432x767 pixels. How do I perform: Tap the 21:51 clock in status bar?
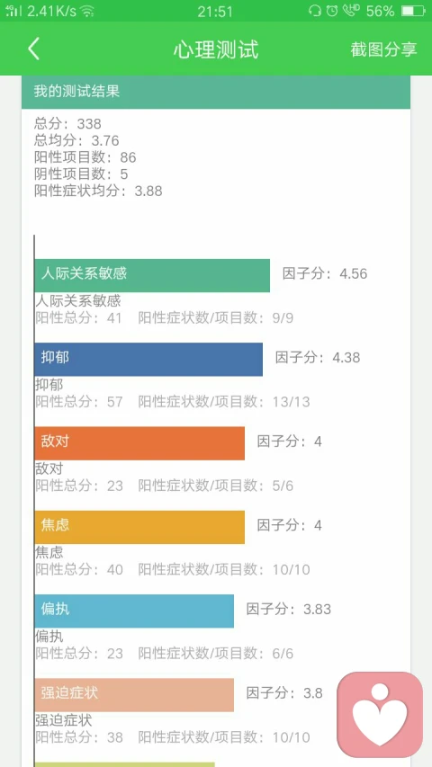215,12
